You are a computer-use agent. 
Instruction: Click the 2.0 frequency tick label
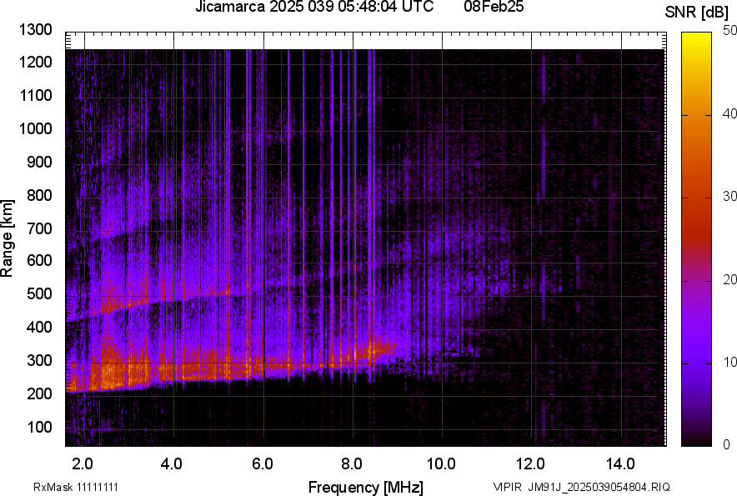coord(82,463)
